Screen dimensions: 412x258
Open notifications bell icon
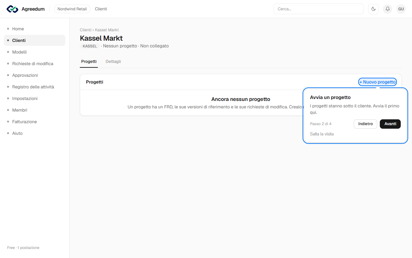pos(388,9)
